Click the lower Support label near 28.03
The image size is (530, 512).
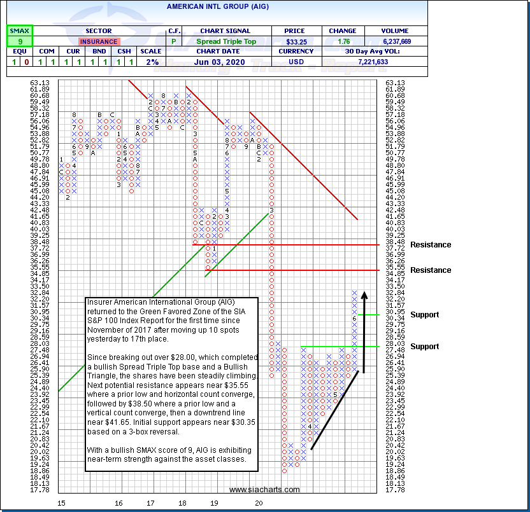coord(424,347)
